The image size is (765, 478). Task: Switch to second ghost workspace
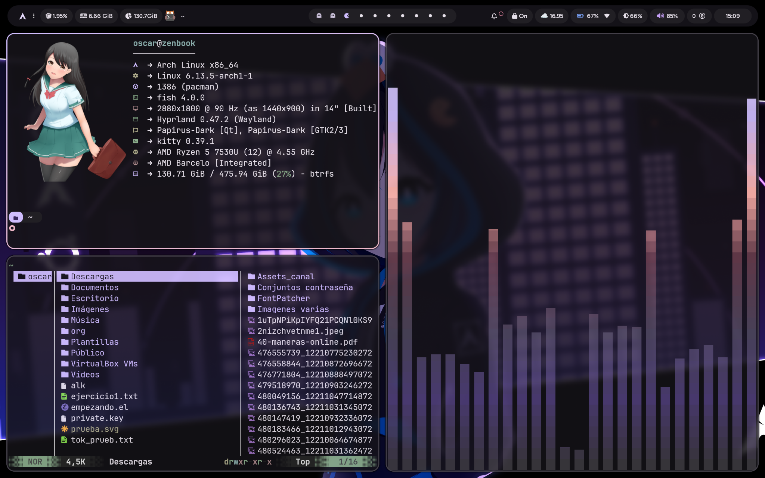coord(333,16)
